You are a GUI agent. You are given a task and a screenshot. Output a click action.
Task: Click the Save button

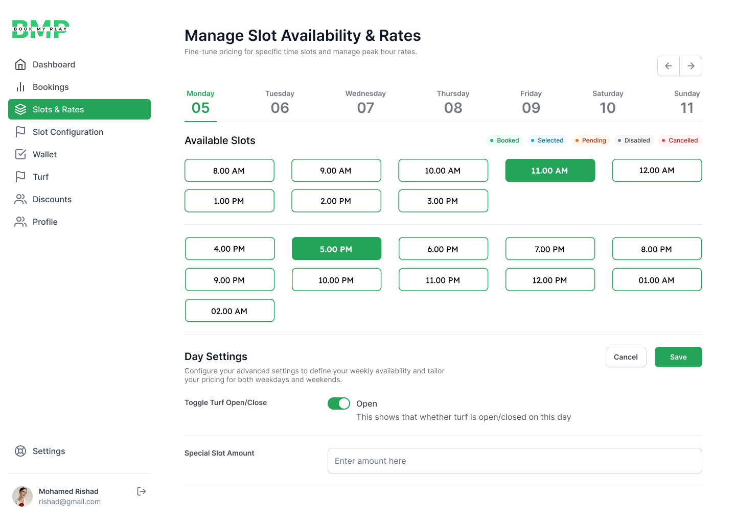coord(678,357)
